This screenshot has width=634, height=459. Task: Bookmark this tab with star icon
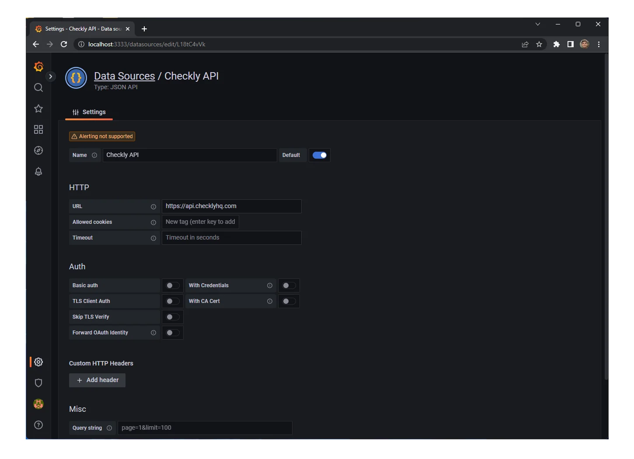click(x=539, y=44)
